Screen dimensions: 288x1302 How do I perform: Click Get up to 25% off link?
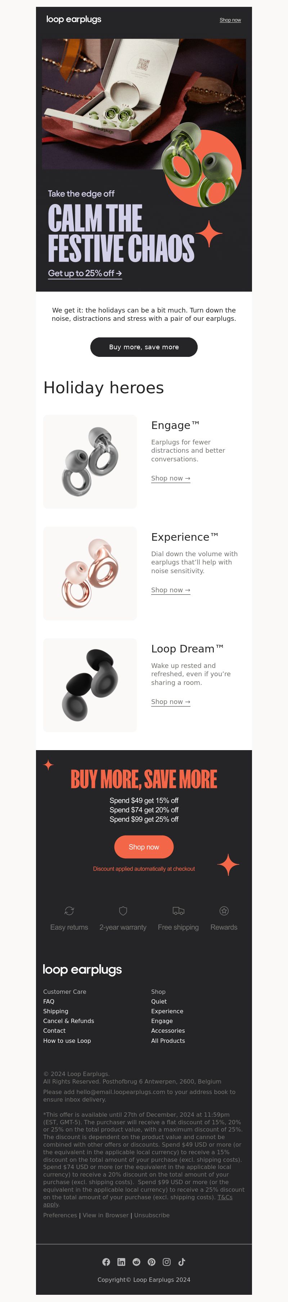click(85, 274)
